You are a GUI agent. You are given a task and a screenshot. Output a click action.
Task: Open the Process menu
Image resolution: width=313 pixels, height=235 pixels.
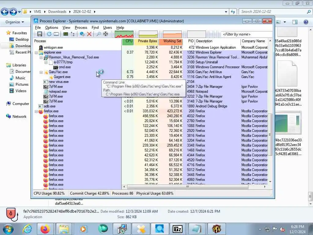[x=81, y=28]
